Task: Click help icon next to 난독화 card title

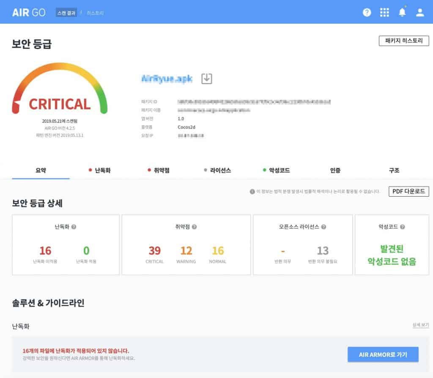Action: pyautogui.click(x=74, y=227)
